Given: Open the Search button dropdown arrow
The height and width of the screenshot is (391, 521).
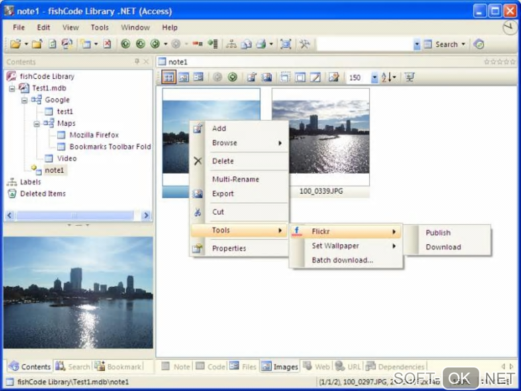Looking at the screenshot, I should click(x=463, y=44).
